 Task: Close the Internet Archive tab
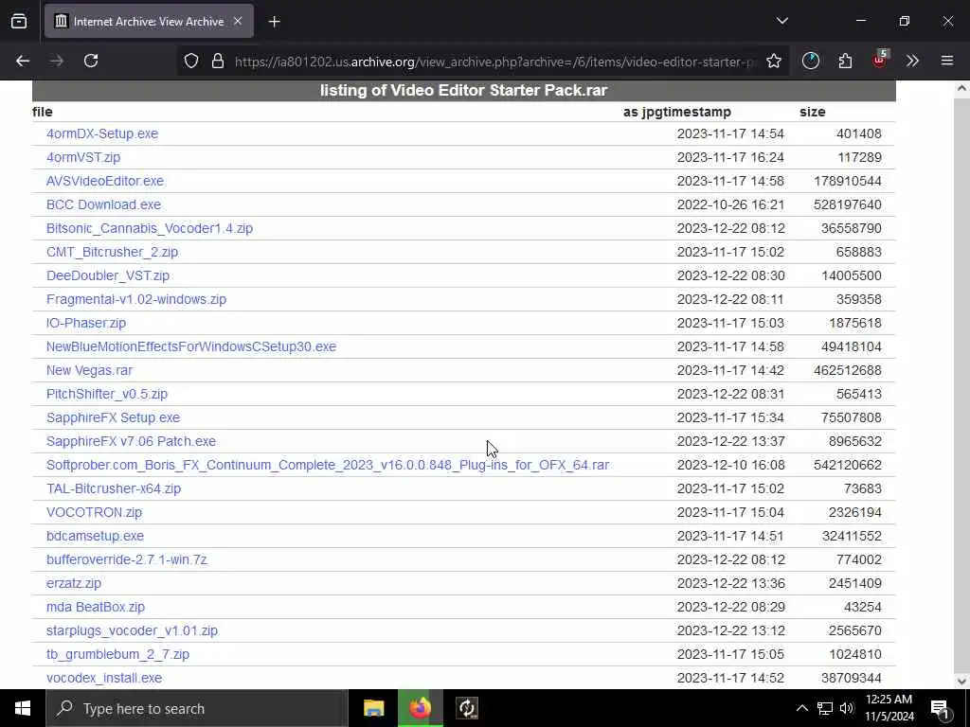click(238, 21)
